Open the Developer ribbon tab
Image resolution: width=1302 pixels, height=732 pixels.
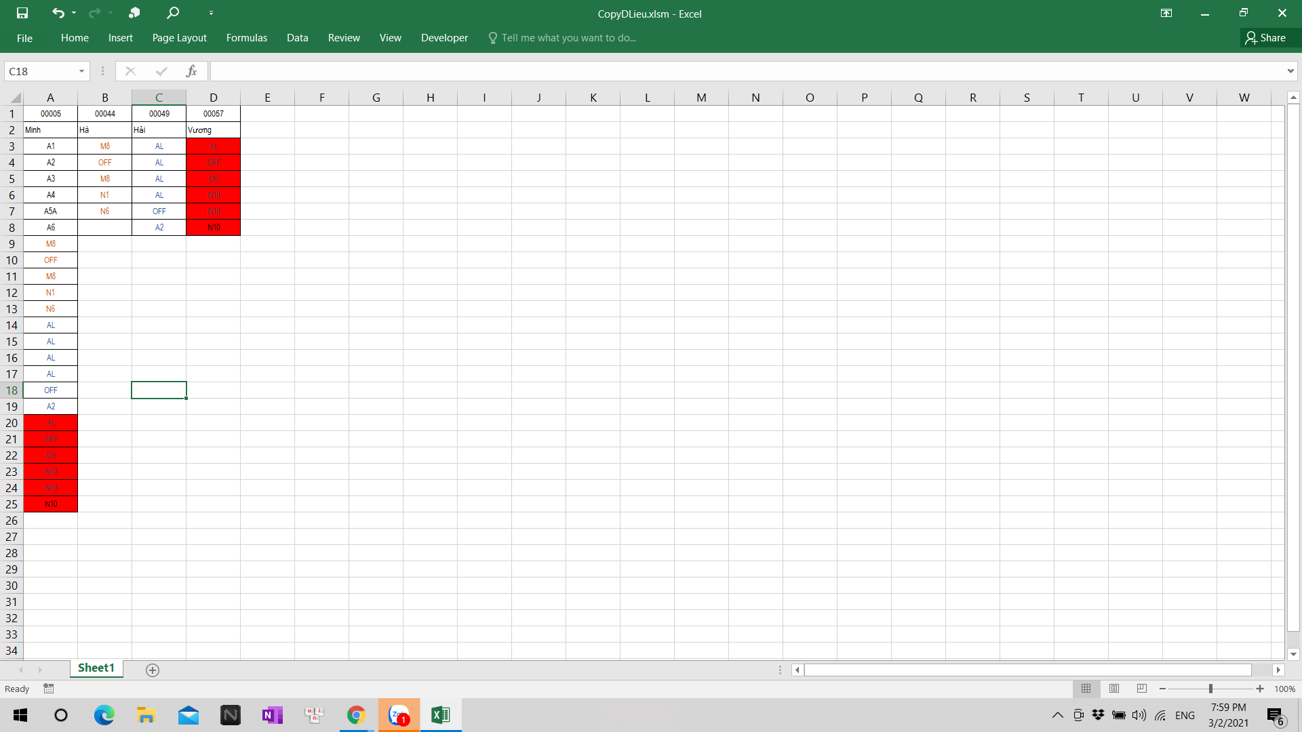coord(444,38)
